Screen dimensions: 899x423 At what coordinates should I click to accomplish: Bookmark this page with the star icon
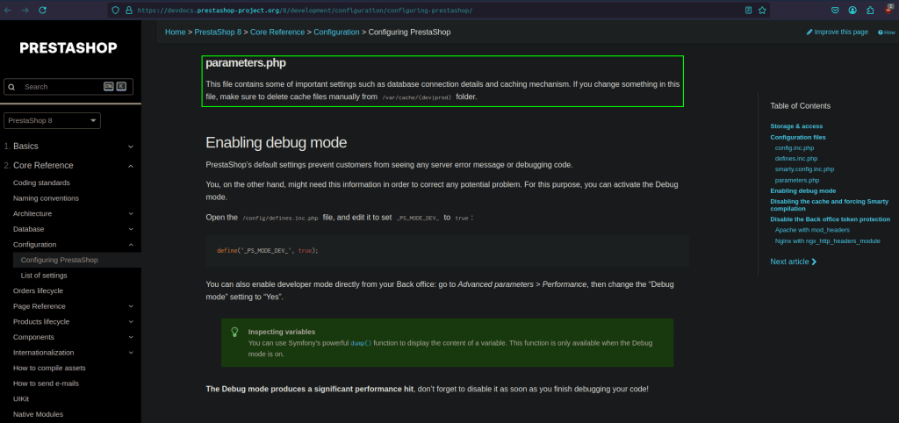click(763, 10)
